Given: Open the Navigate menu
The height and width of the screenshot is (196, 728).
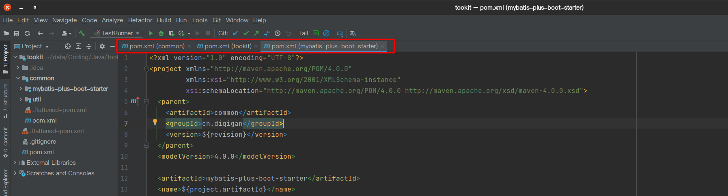Looking at the screenshot, I should [x=65, y=20].
